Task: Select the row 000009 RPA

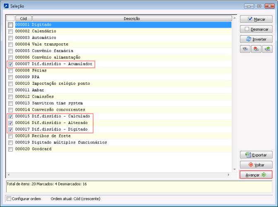Action: click(123, 77)
